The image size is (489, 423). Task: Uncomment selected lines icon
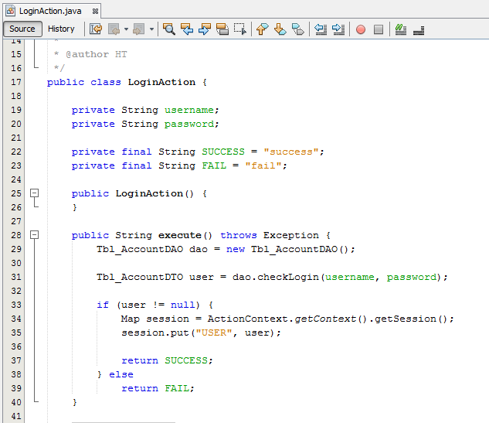click(419, 29)
